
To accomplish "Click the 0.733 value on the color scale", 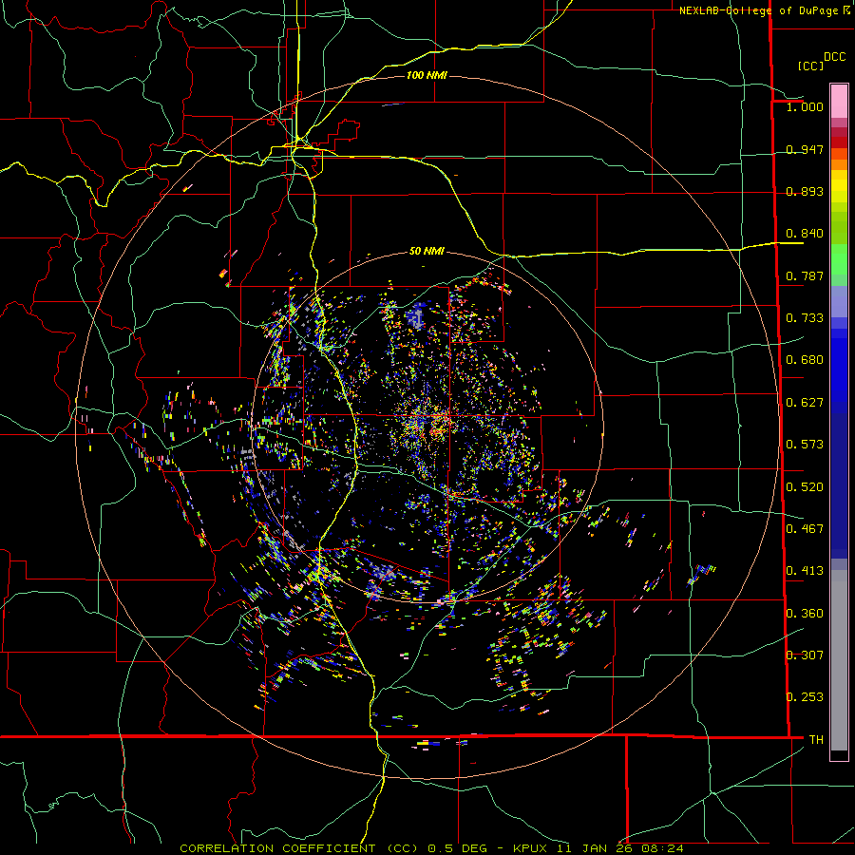I will [805, 318].
